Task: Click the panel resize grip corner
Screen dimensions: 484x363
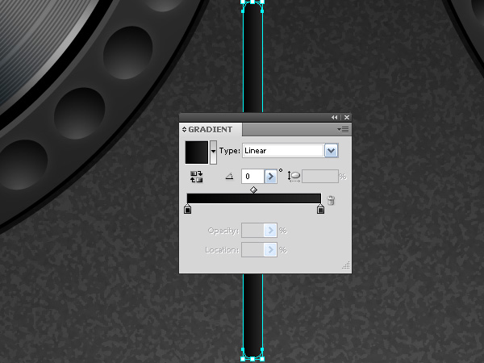Action: [x=346, y=265]
